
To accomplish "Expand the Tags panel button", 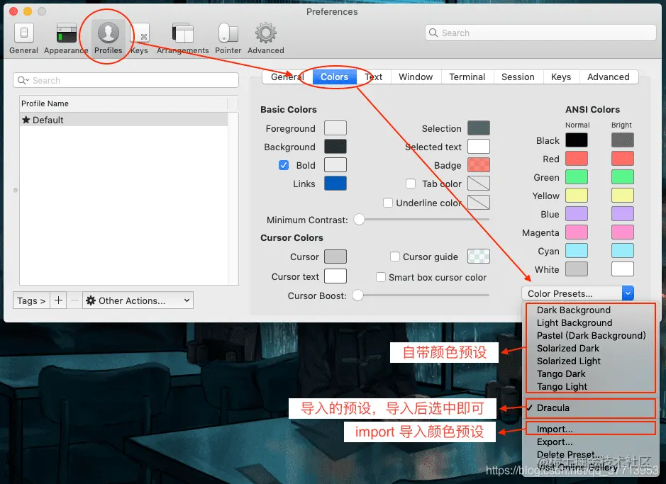I will tap(31, 300).
